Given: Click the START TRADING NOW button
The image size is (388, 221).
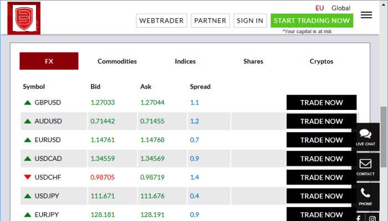Looking at the screenshot, I should [x=312, y=20].
